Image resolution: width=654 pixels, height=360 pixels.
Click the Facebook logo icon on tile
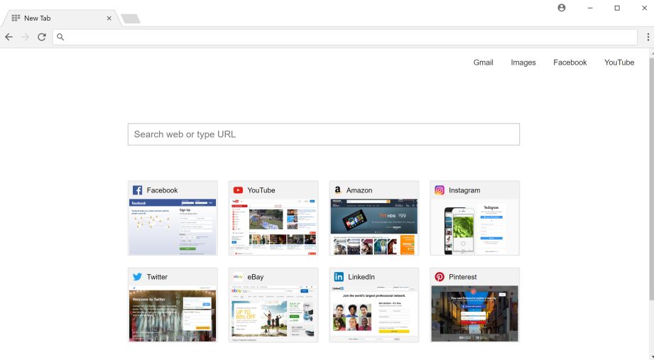click(137, 190)
